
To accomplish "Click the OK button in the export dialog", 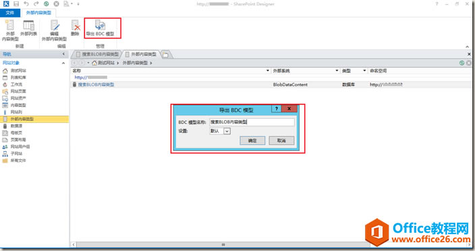I will tap(252, 140).
